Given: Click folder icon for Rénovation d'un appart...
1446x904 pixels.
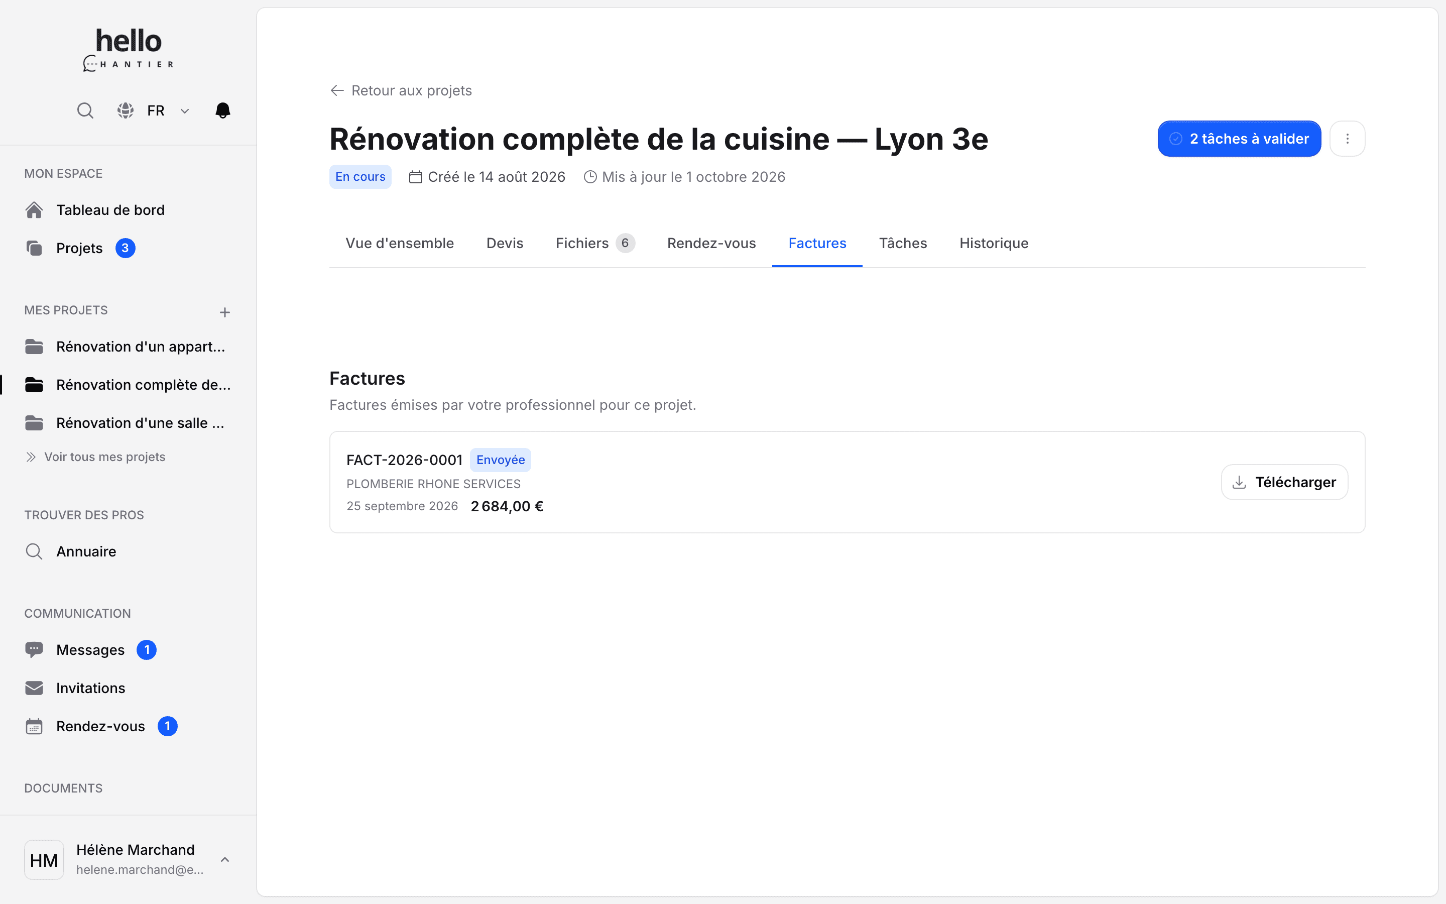Looking at the screenshot, I should [x=34, y=347].
